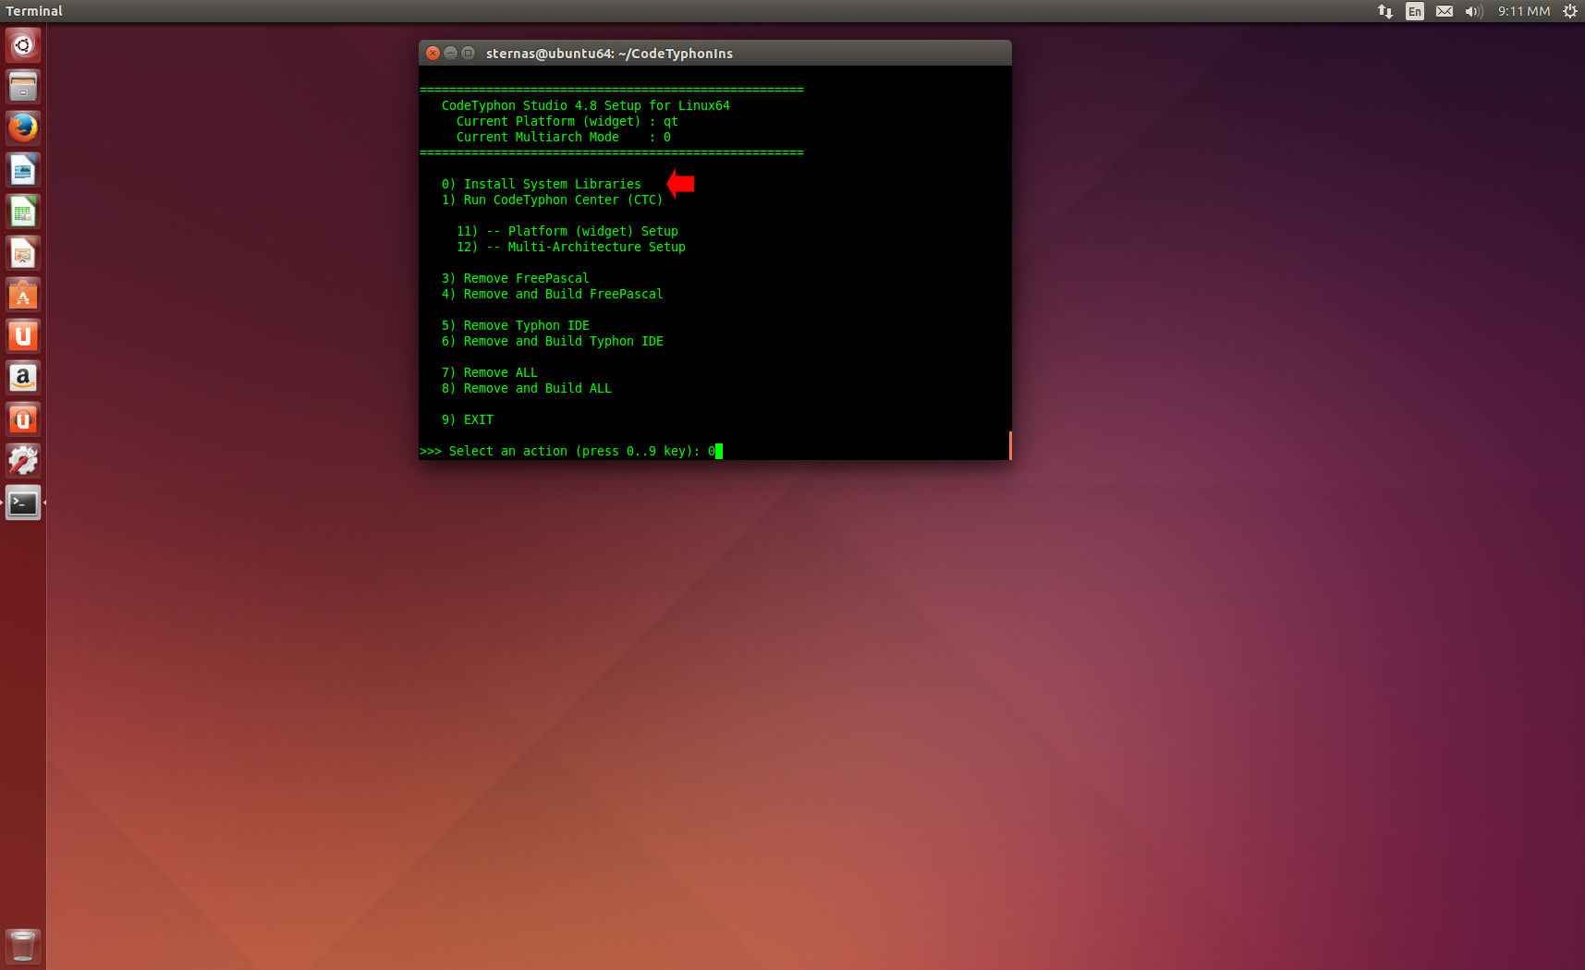Click 'Current Platform (widget) : qt' line

point(567,121)
